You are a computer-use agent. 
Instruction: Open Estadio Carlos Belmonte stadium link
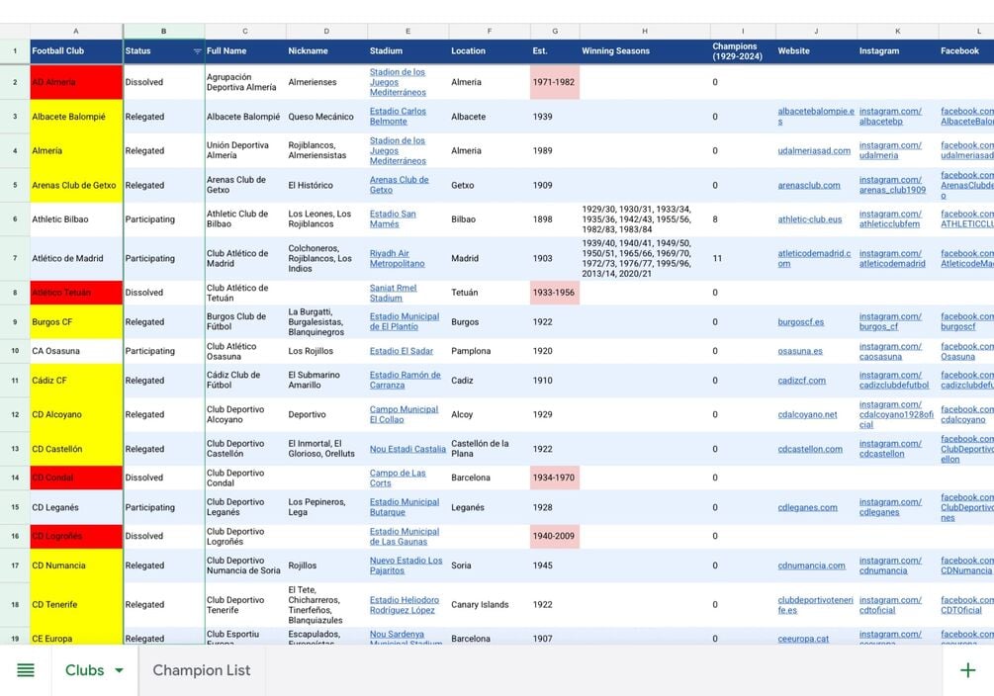(x=398, y=116)
